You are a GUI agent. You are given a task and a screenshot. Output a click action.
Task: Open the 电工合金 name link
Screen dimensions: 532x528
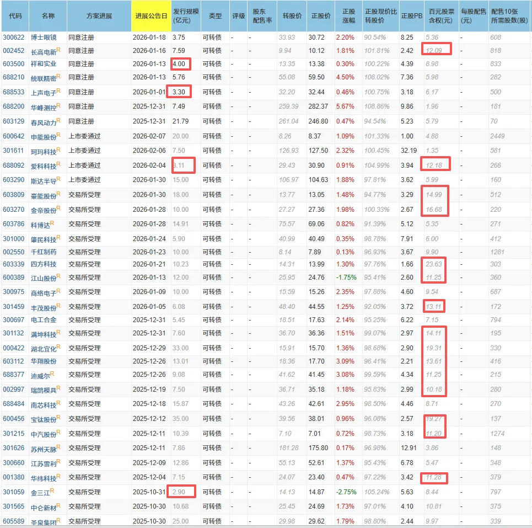(x=44, y=320)
